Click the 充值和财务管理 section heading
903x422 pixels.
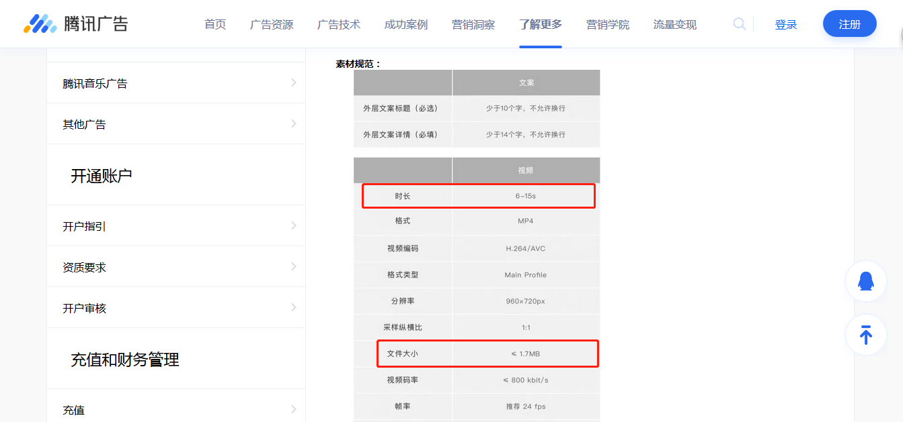[125, 360]
